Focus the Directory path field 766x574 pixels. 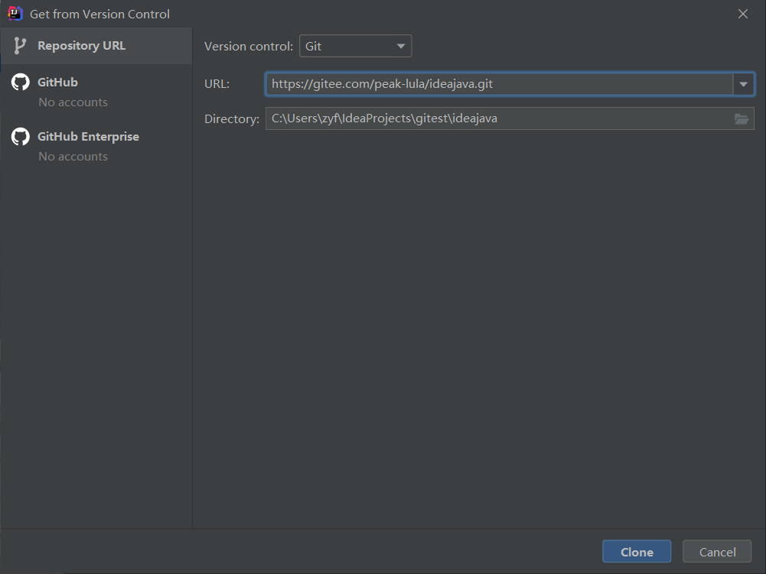pyautogui.click(x=499, y=118)
